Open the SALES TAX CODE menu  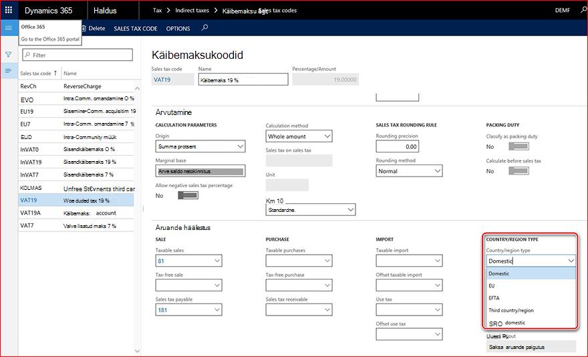tap(136, 29)
